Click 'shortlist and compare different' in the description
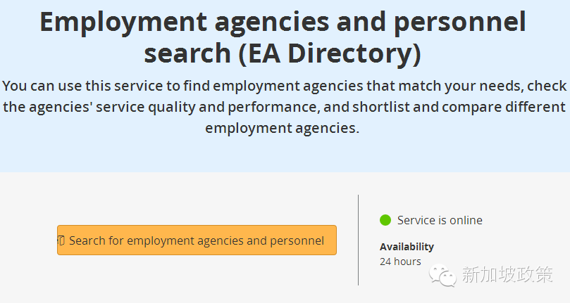This screenshot has width=570, height=303. (x=459, y=108)
